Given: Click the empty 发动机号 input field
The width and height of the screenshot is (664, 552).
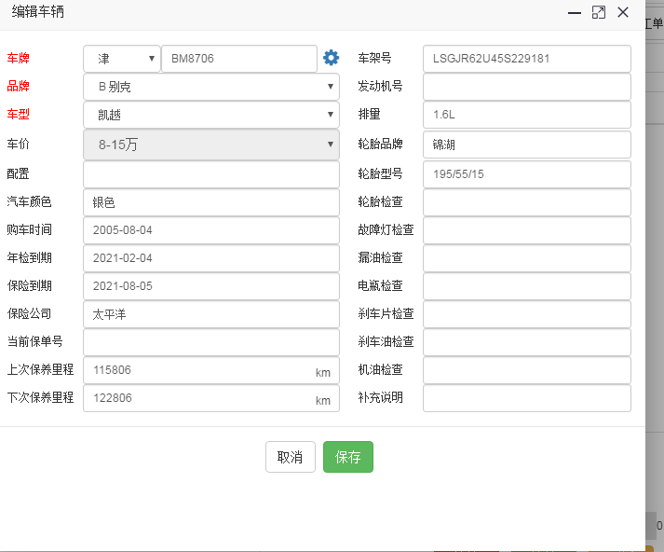Looking at the screenshot, I should click(x=526, y=87).
